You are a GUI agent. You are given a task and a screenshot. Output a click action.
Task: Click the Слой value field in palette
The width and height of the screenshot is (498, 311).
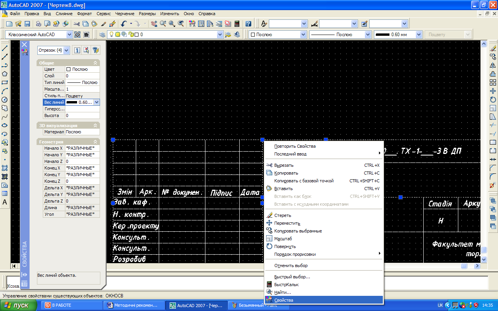click(82, 76)
